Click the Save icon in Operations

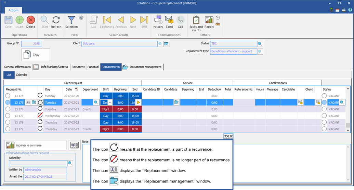point(8,20)
